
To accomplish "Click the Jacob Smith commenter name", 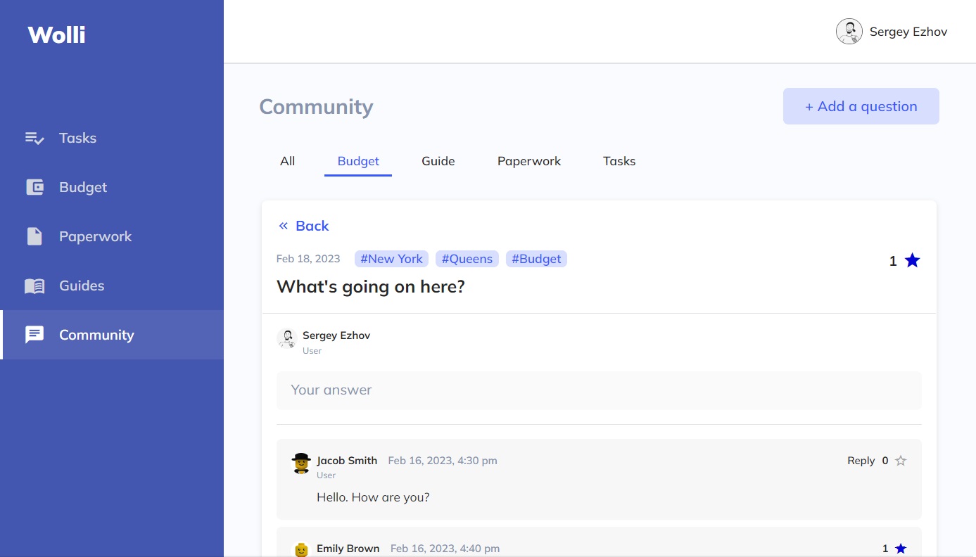I will 347,461.
